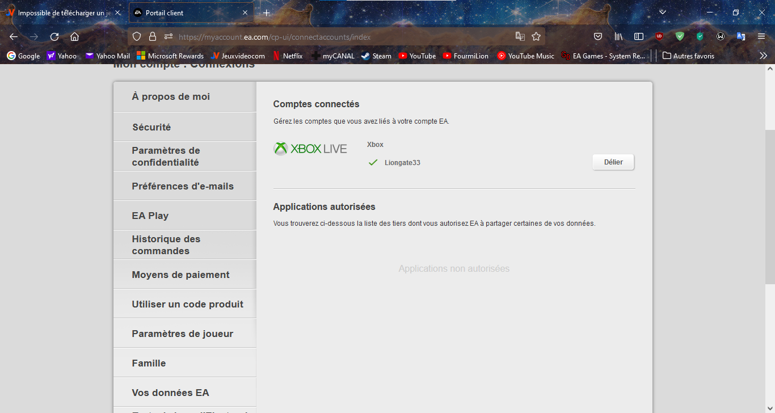Open Historique des commandes
Viewport: 775px width, 413px height.
(x=185, y=245)
